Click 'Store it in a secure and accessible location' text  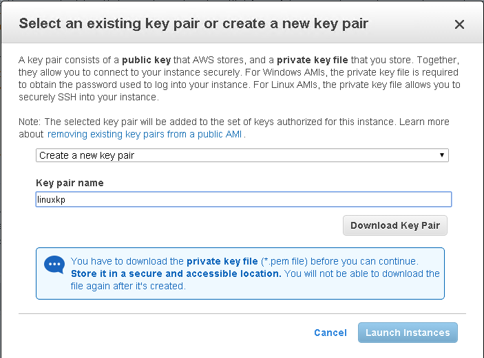click(x=176, y=273)
